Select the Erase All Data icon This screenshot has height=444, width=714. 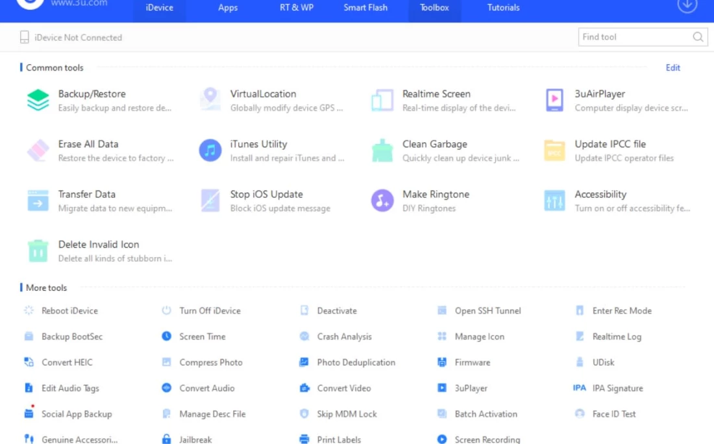38,151
